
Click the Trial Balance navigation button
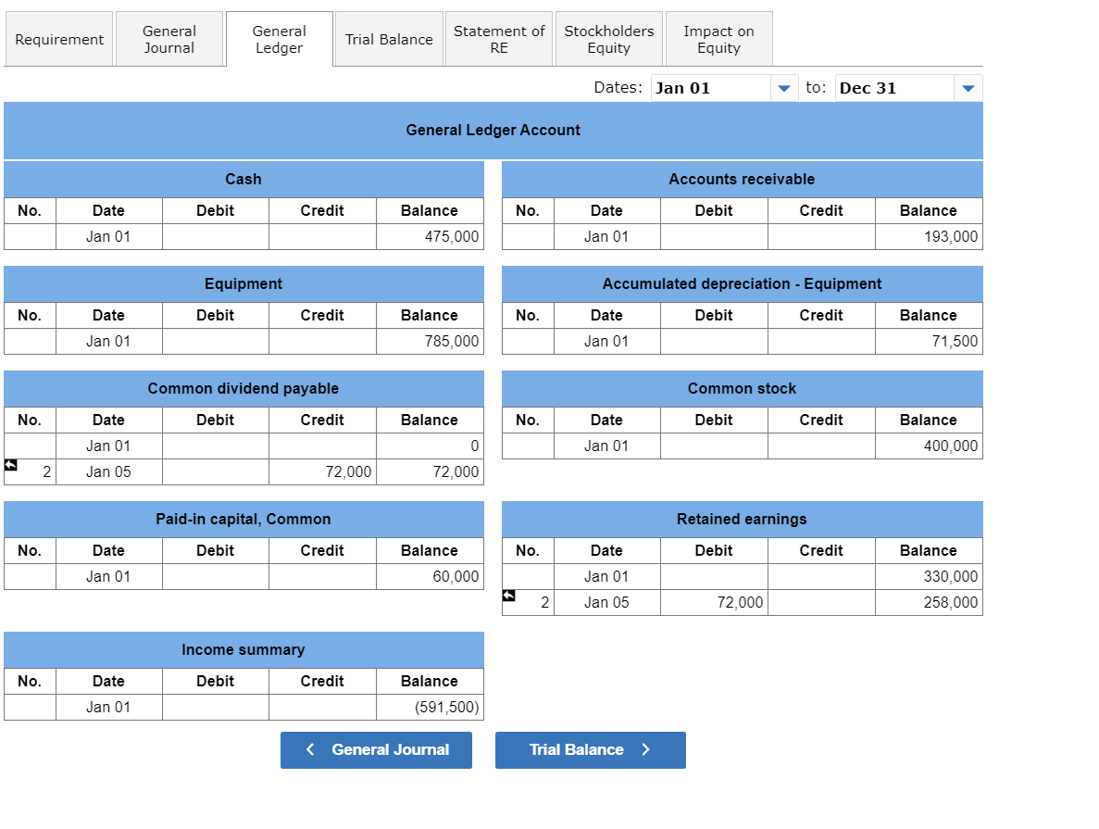coord(590,750)
